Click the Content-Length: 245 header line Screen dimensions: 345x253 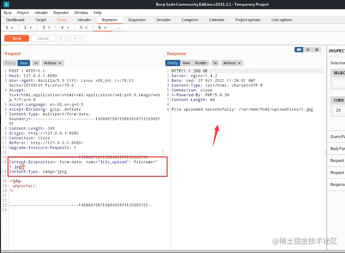coord(32,128)
